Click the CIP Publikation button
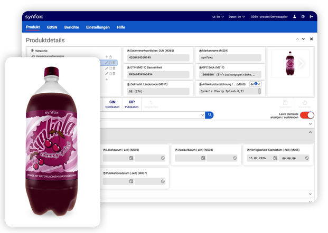This screenshot has height=233, width=328. (132, 104)
